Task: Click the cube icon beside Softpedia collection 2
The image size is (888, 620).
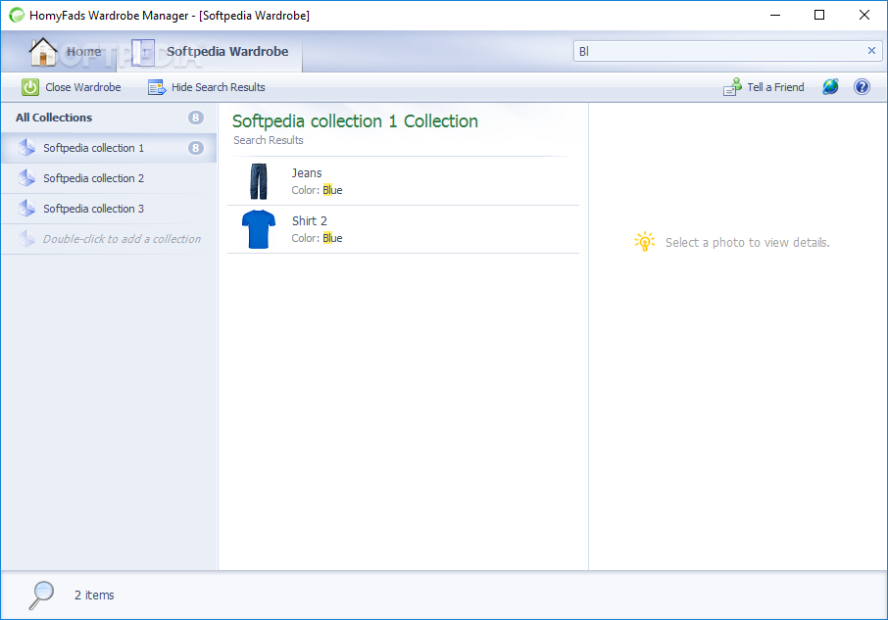Action: [26, 178]
